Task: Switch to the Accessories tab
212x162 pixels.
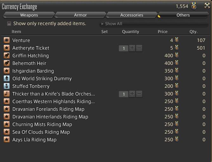Action: pos(132,15)
